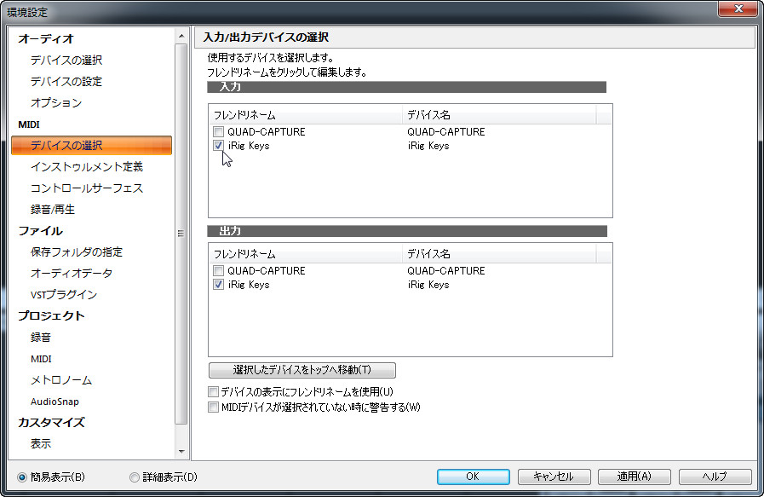Image resolution: width=764 pixels, height=497 pixels.
Task: Click iRig Keys device name in 入力 list
Action: (x=428, y=146)
